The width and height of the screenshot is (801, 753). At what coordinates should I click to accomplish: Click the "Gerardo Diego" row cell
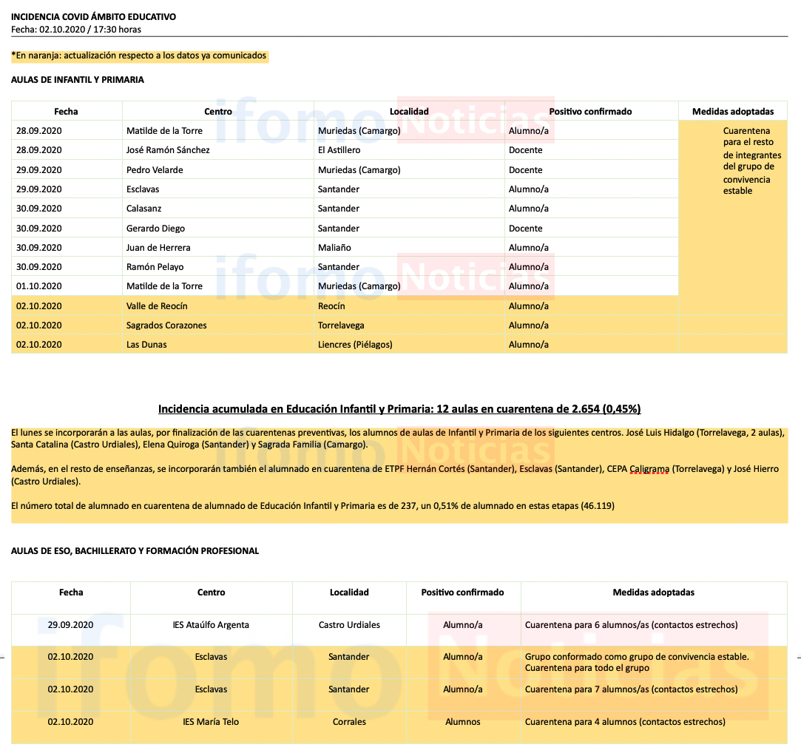[155, 229]
